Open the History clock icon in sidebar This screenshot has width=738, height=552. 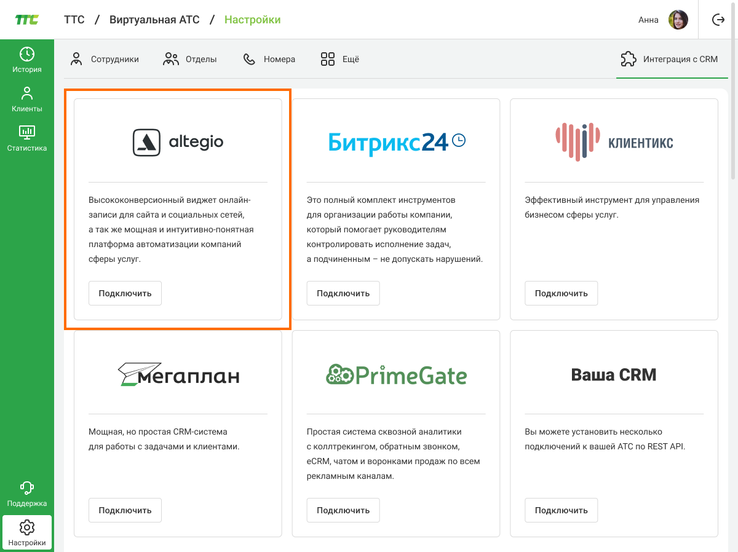27,54
